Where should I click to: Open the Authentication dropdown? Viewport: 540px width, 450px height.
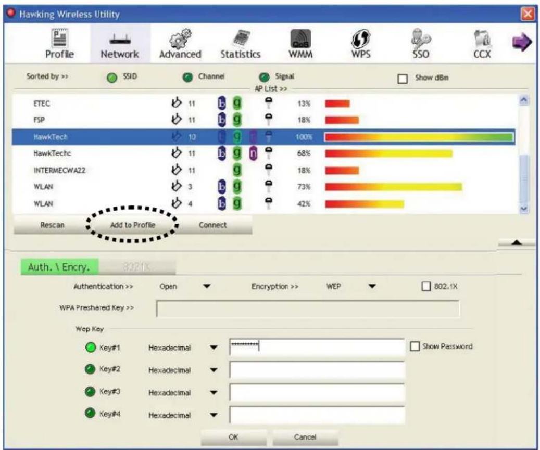click(x=207, y=286)
